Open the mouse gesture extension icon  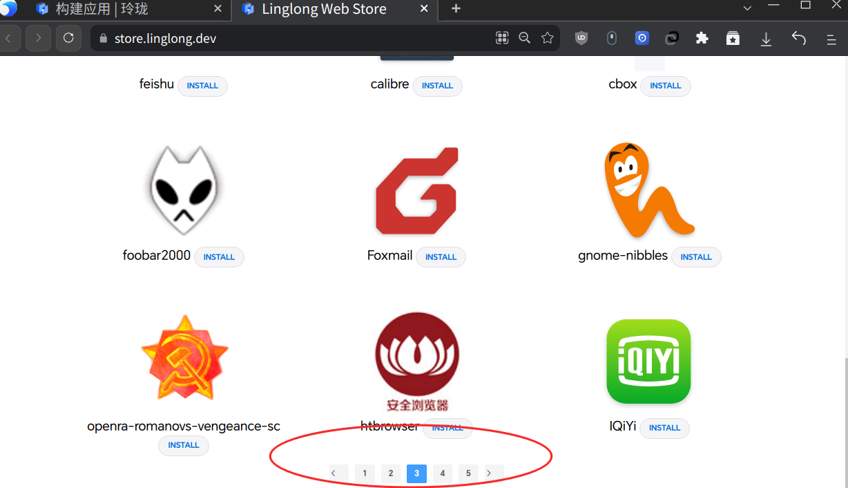(x=612, y=39)
